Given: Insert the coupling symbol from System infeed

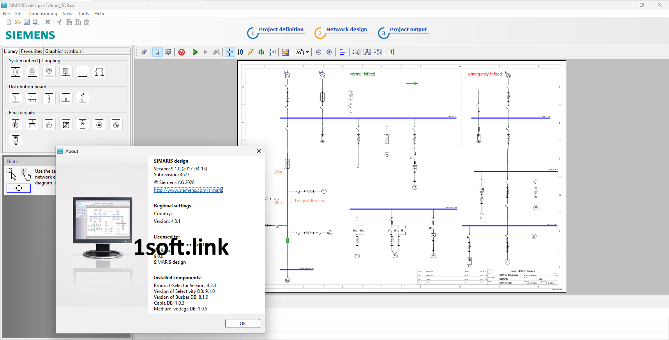Looking at the screenshot, I should click(99, 72).
